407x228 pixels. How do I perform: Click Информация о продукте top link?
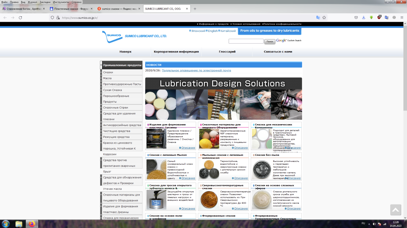pyautogui.click(x=214, y=24)
